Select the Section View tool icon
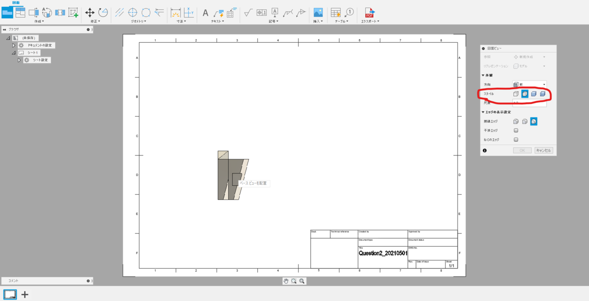This screenshot has height=301, width=589. [x=34, y=13]
